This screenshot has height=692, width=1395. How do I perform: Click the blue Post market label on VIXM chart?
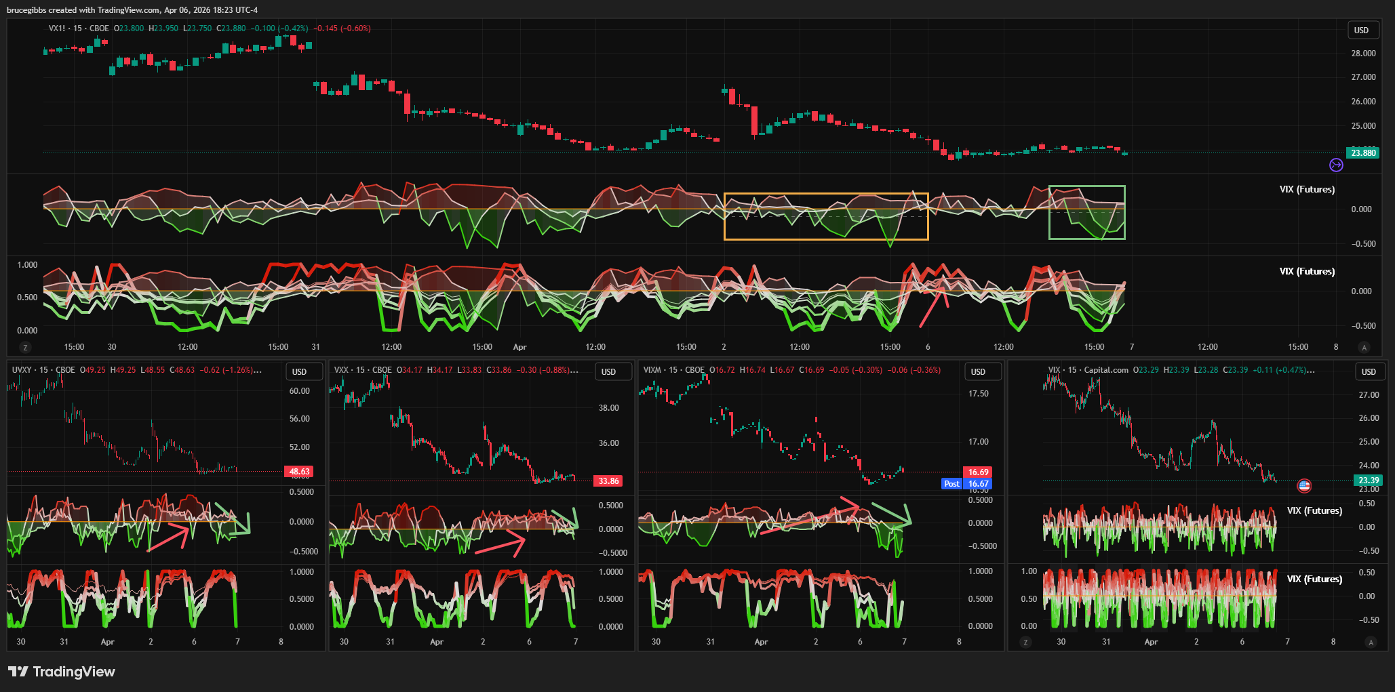(x=951, y=484)
